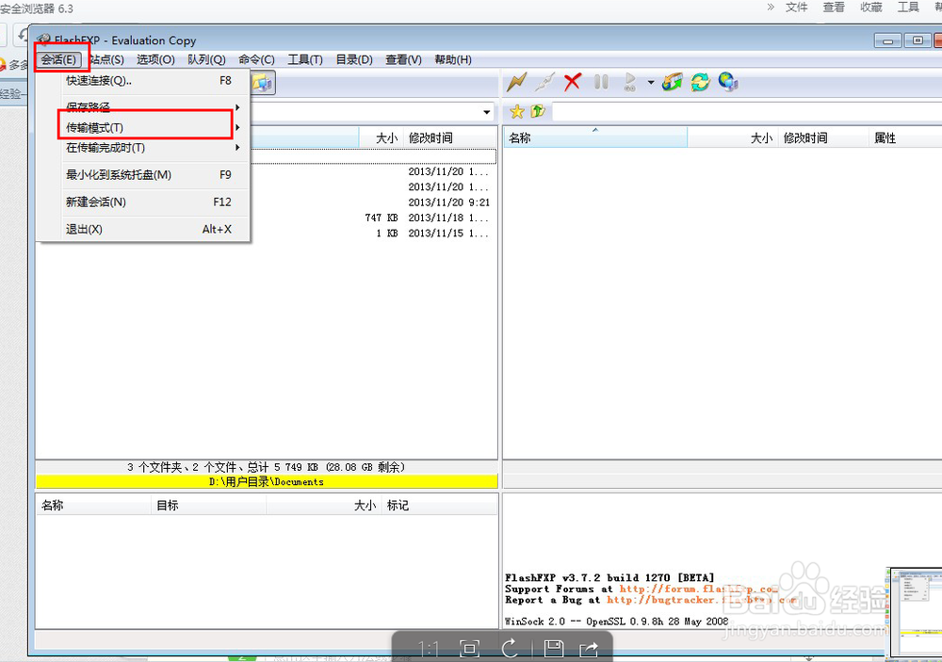Click the lightning bolt Connect icon
The width and height of the screenshot is (942, 662).
point(516,82)
